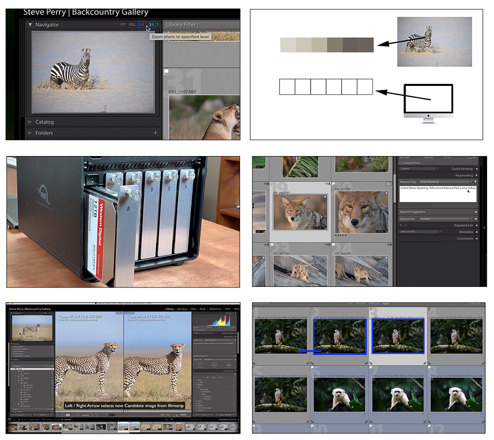
Task: Open the Keyword Tags Enter Keywords dropdown
Action: (446, 182)
